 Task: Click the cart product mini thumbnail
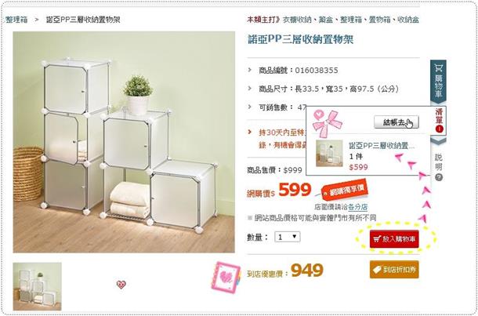click(329, 153)
